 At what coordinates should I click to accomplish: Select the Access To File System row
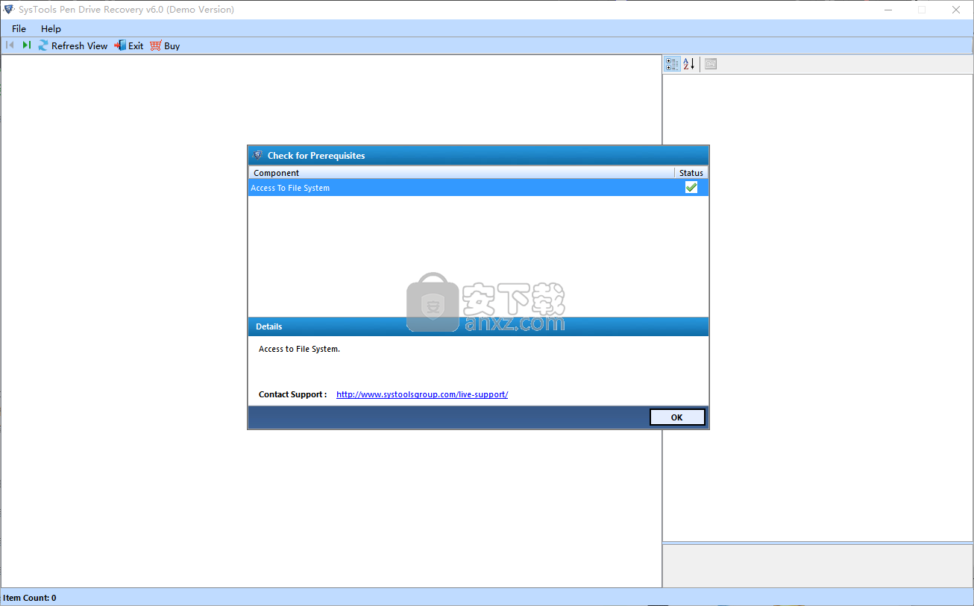477,188
